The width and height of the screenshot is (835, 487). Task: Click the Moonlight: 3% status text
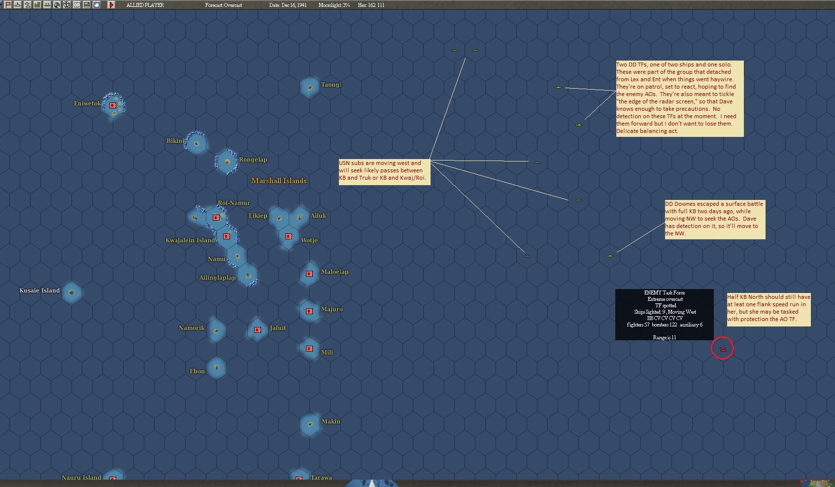point(334,5)
